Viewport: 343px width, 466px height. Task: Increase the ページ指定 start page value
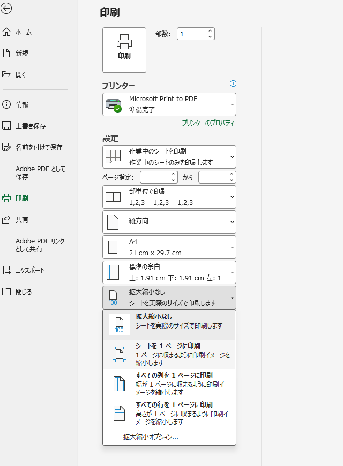[x=173, y=174]
